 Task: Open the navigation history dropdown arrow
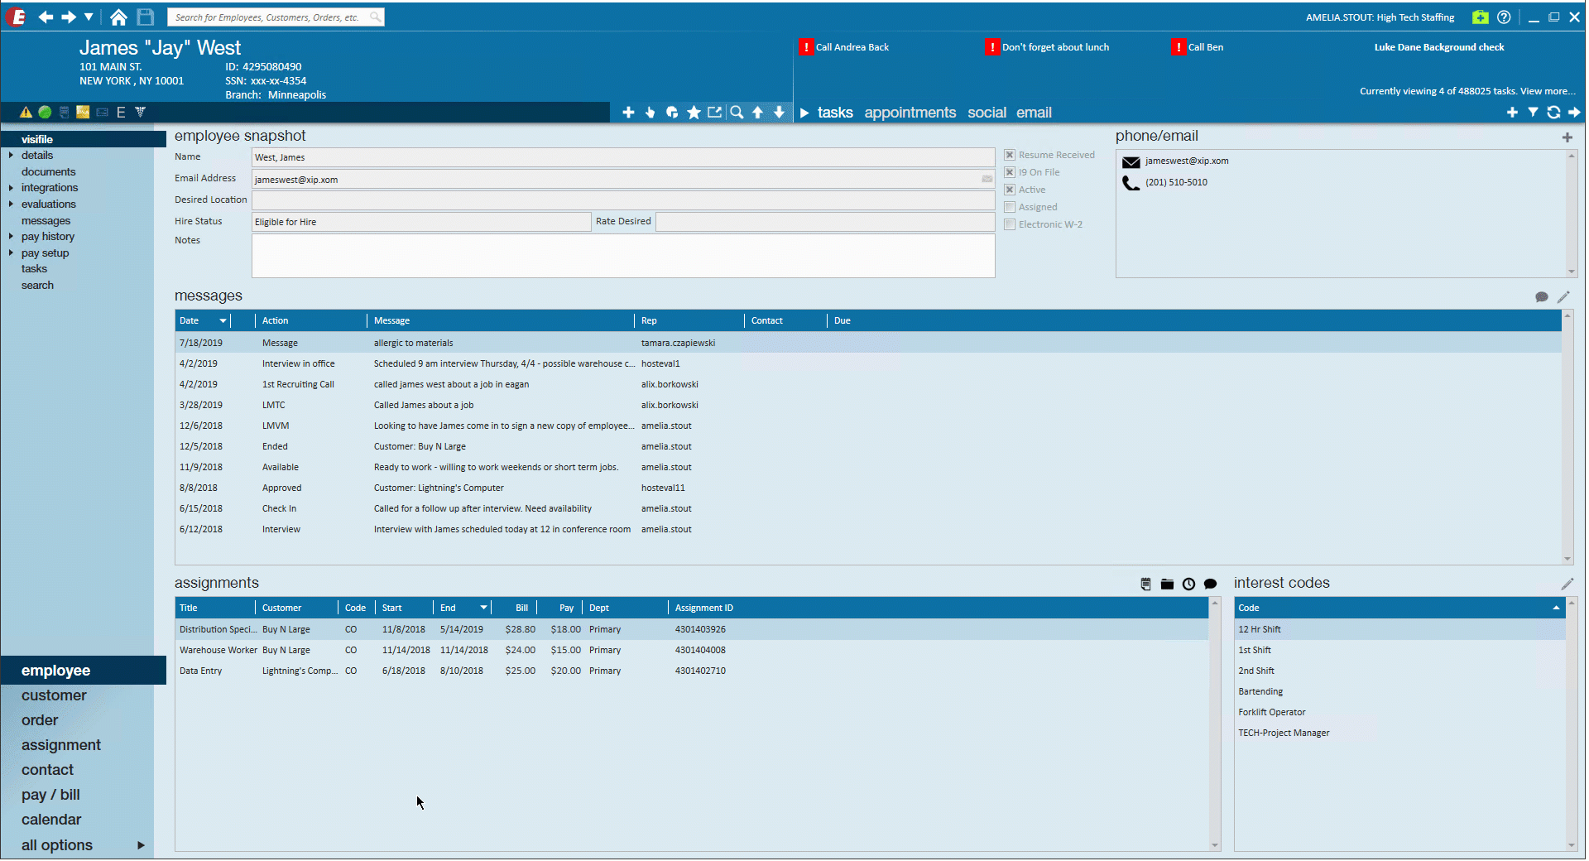pyautogui.click(x=89, y=17)
